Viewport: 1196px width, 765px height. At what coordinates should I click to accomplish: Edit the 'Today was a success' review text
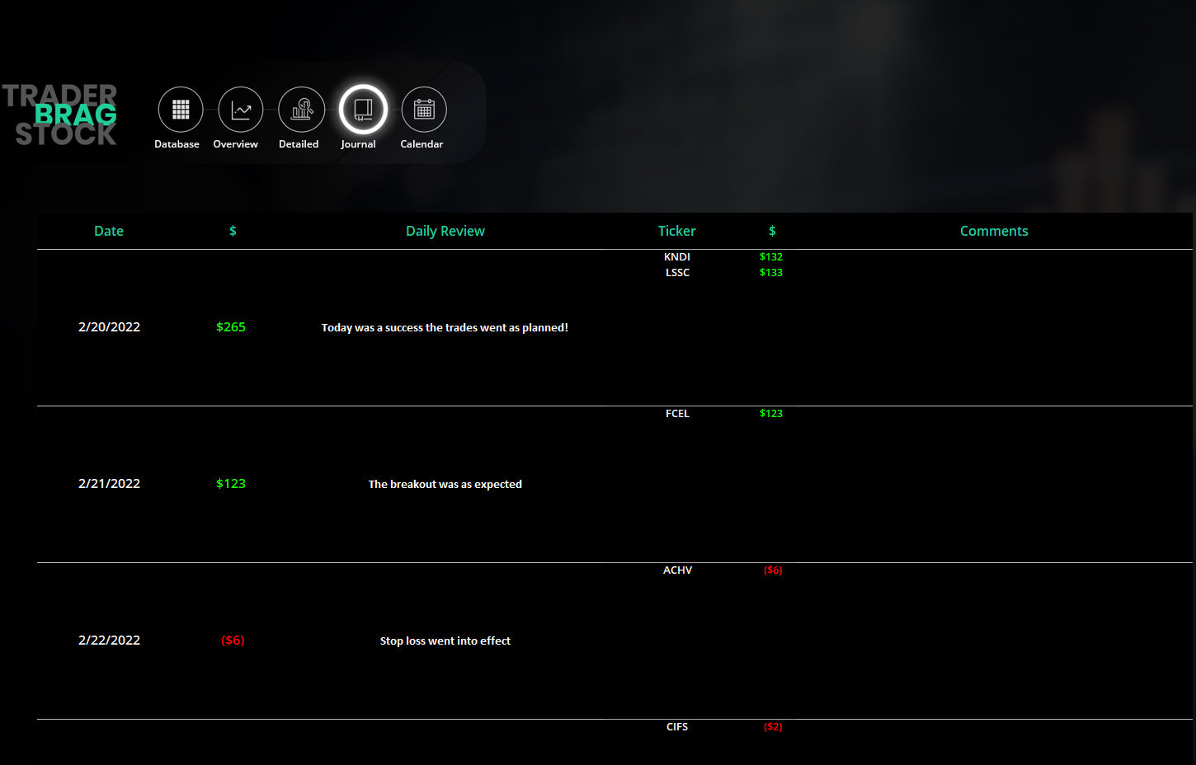445,327
